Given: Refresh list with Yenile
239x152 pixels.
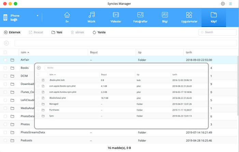Looking at the screenshot, I should 99,32.
